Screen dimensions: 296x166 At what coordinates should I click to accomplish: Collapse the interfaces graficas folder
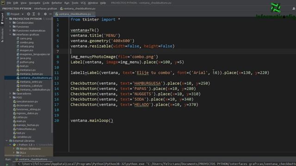tap(10, 35)
